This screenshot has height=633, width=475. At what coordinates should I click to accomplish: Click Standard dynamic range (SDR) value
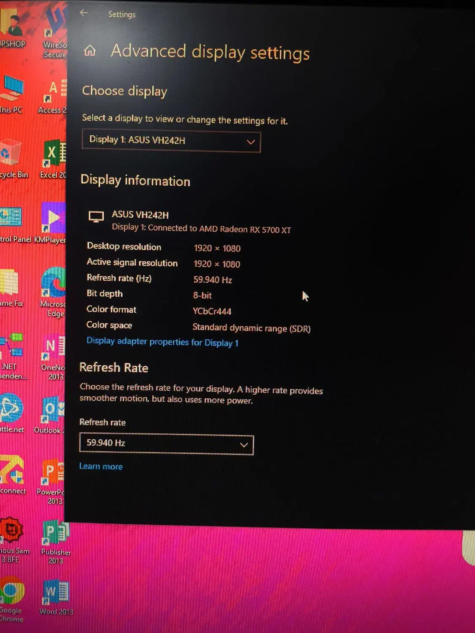(251, 328)
